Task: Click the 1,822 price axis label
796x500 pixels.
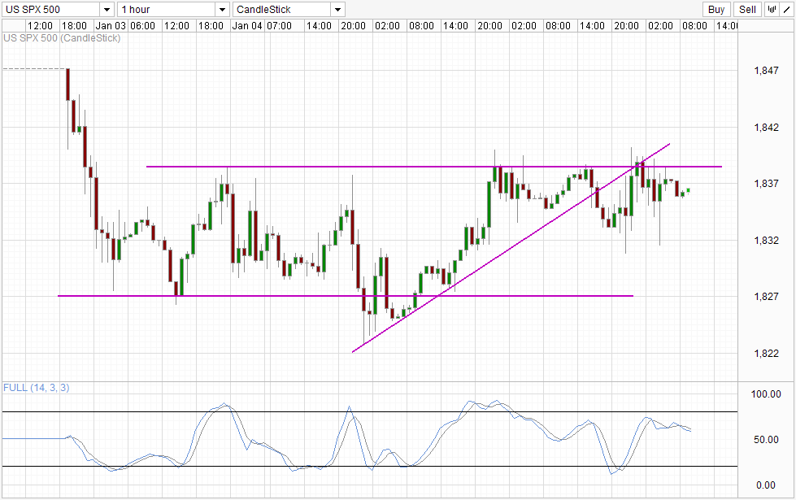Action: tap(766, 354)
